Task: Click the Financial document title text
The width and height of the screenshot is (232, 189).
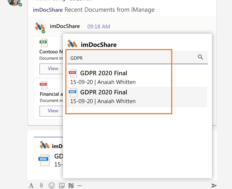Action: 51,94
